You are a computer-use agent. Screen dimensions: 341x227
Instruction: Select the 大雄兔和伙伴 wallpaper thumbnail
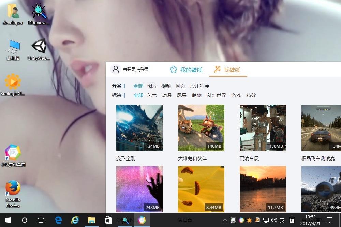(x=201, y=128)
